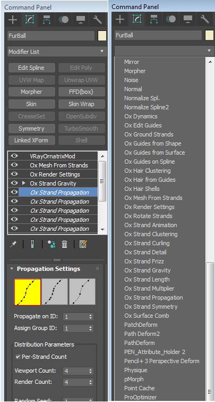Toggle eye for Ox Render Settings modifier

(14, 174)
